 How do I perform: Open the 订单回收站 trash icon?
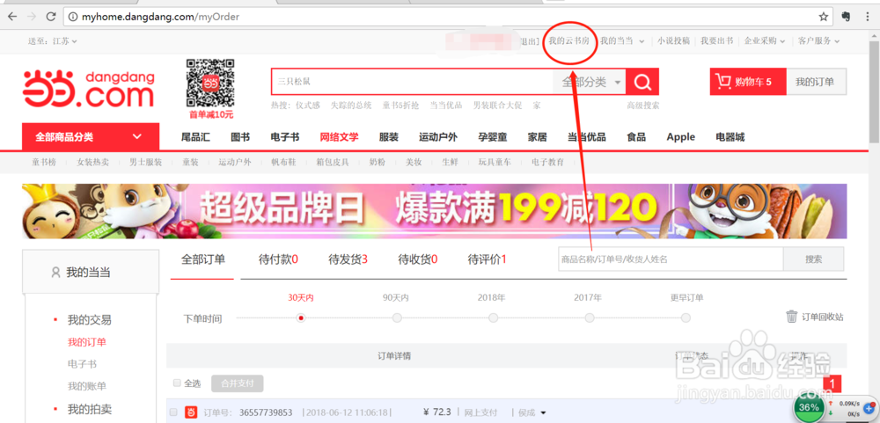(791, 317)
